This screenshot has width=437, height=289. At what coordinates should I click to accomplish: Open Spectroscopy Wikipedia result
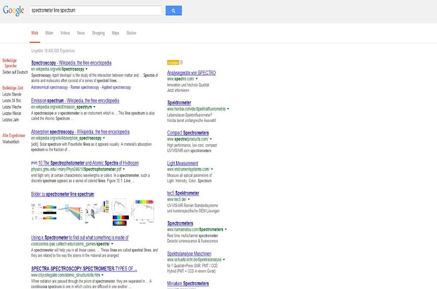click(71, 63)
